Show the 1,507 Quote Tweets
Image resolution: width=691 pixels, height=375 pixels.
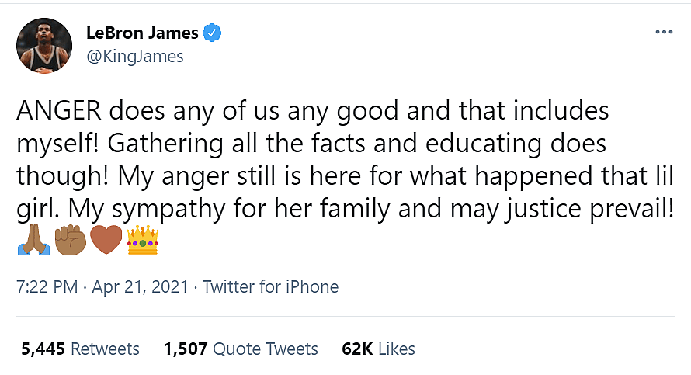[241, 349]
